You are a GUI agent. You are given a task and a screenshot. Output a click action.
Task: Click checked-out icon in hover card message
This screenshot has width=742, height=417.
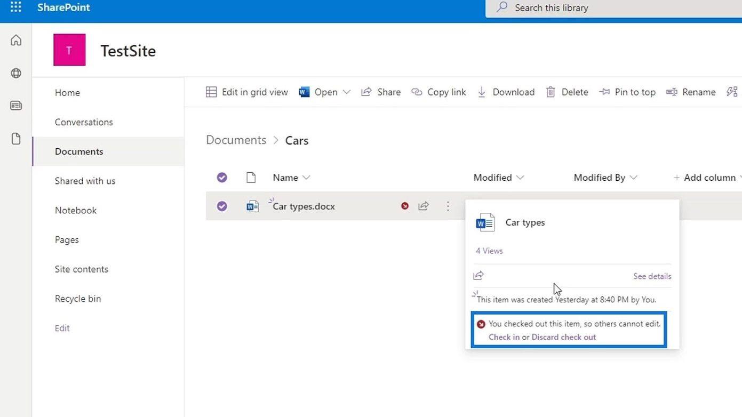click(x=481, y=324)
